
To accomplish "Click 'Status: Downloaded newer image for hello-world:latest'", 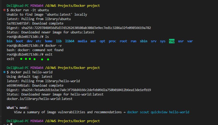I will [55, 94].
